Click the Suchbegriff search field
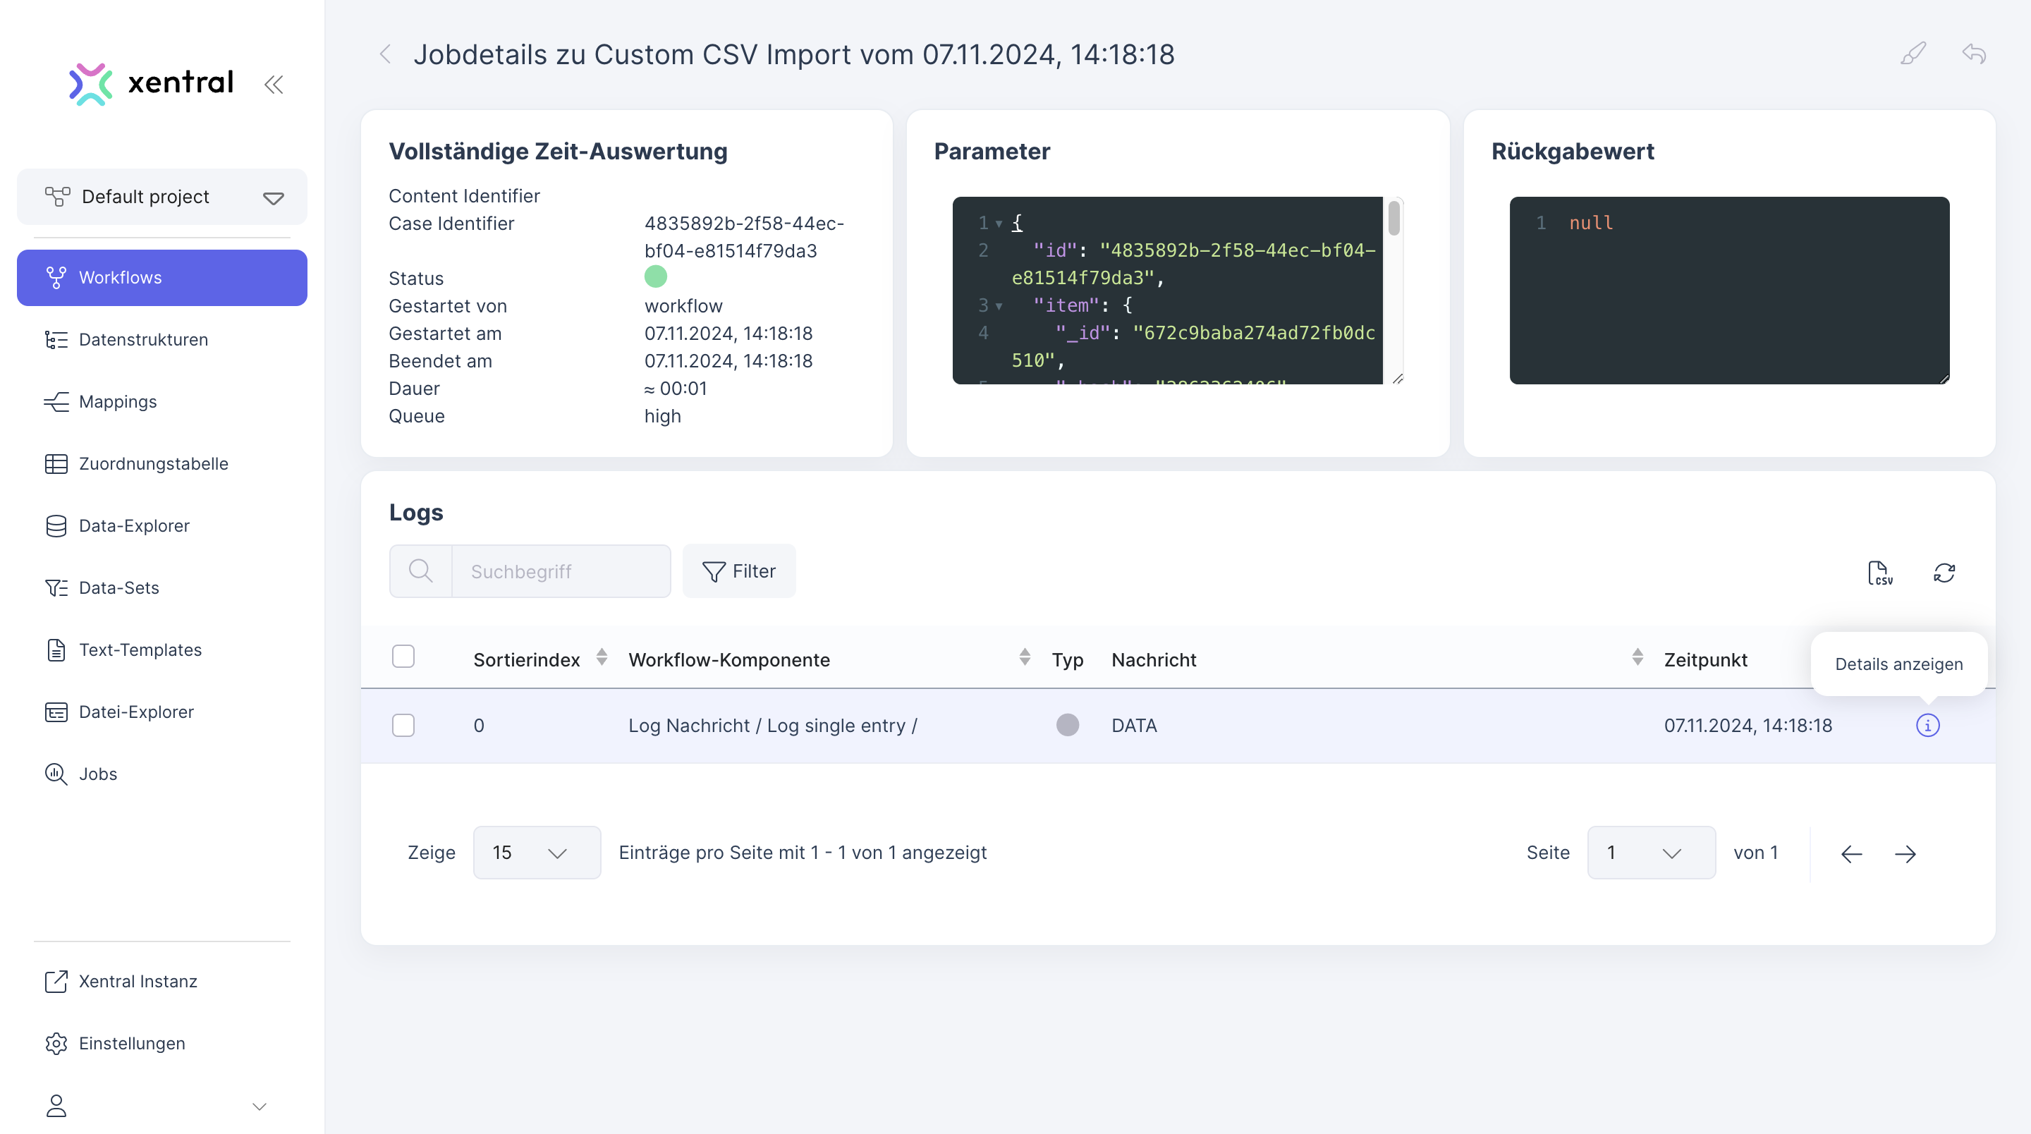 560,571
